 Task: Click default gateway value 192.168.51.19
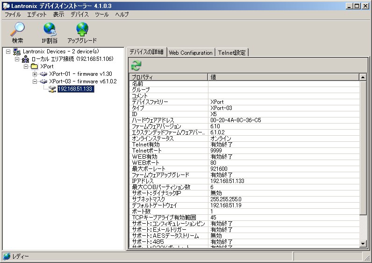point(226,205)
